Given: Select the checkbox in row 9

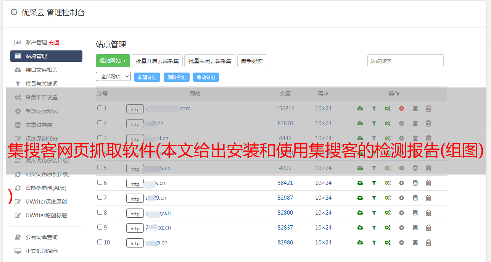Looking at the screenshot, I should (100, 227).
